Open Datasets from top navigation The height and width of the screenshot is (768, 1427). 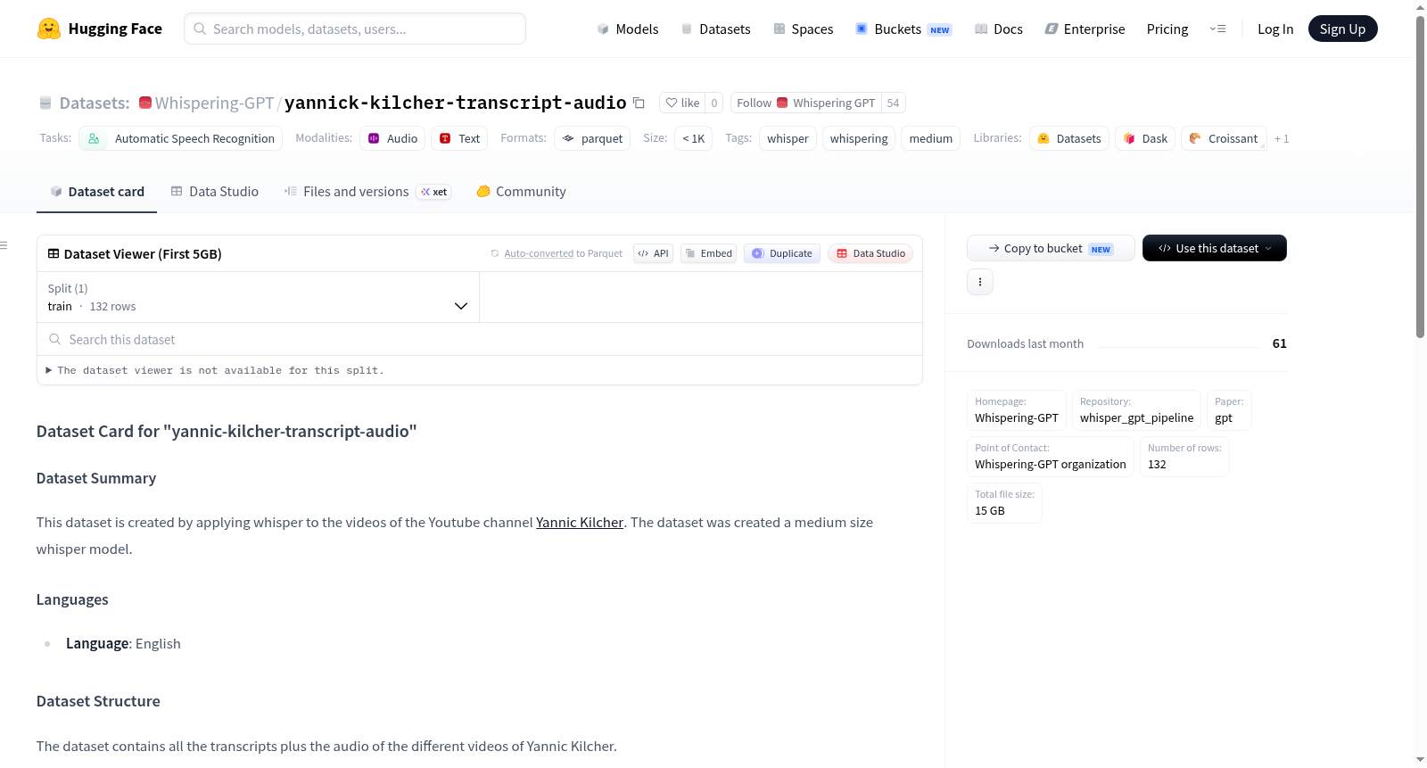pyautogui.click(x=715, y=29)
